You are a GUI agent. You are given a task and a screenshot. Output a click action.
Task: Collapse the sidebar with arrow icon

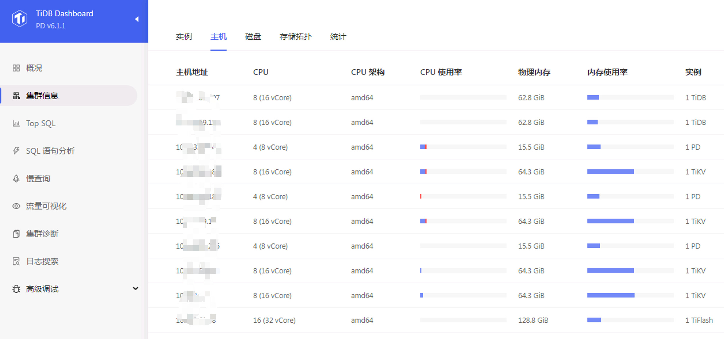(x=137, y=19)
